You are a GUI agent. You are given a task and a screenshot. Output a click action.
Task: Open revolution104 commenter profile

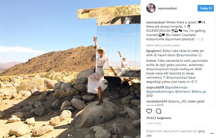pyautogui.click(x=157, y=101)
